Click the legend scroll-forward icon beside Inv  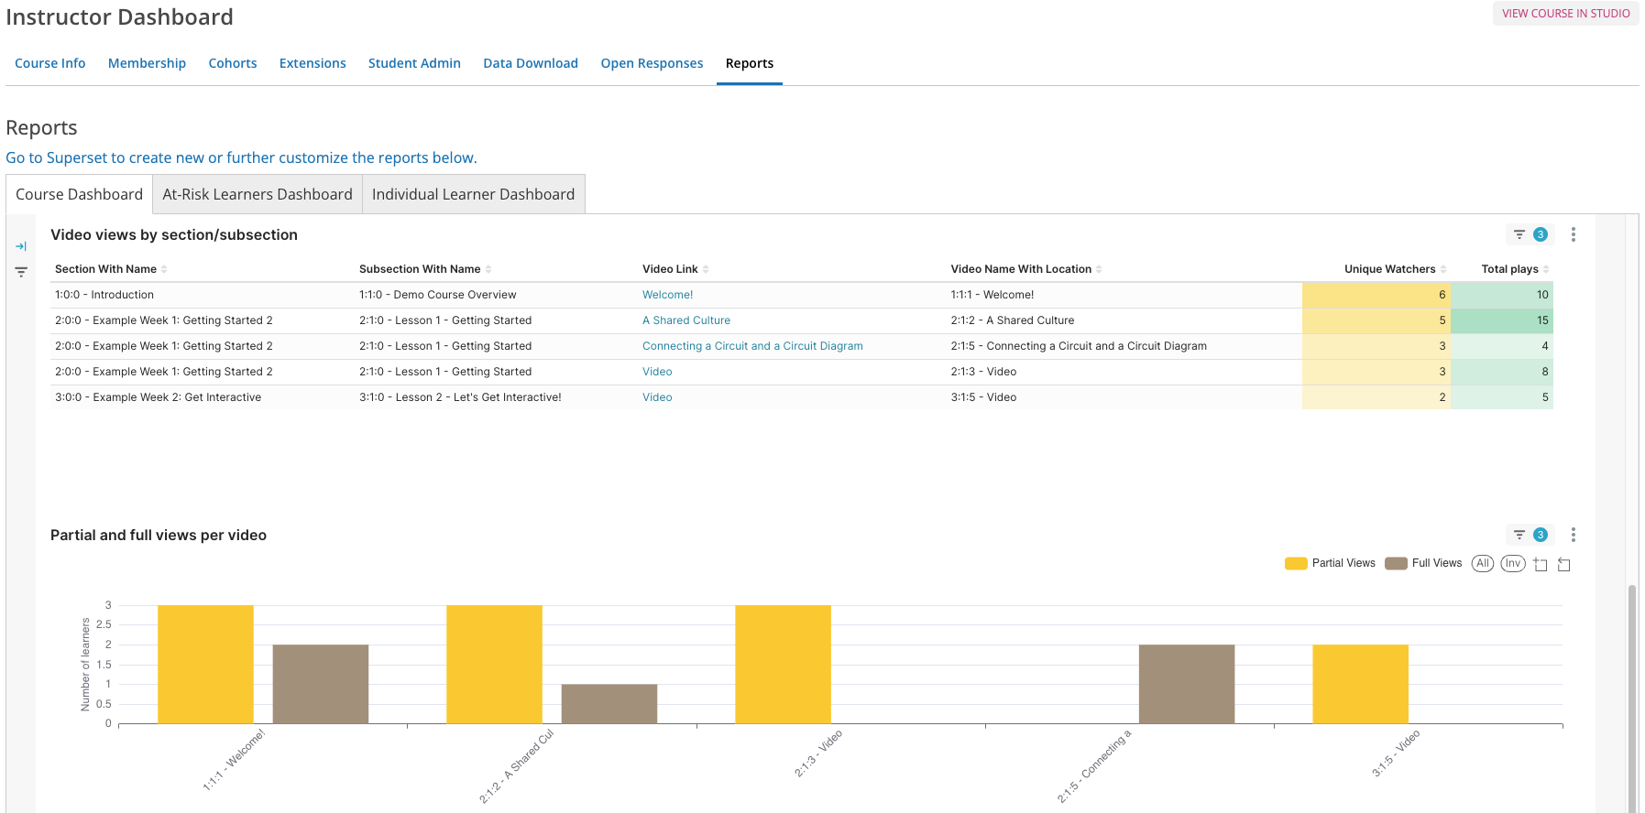click(1541, 564)
